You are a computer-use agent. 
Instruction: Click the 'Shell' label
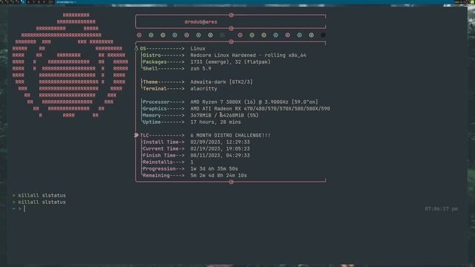click(x=150, y=68)
